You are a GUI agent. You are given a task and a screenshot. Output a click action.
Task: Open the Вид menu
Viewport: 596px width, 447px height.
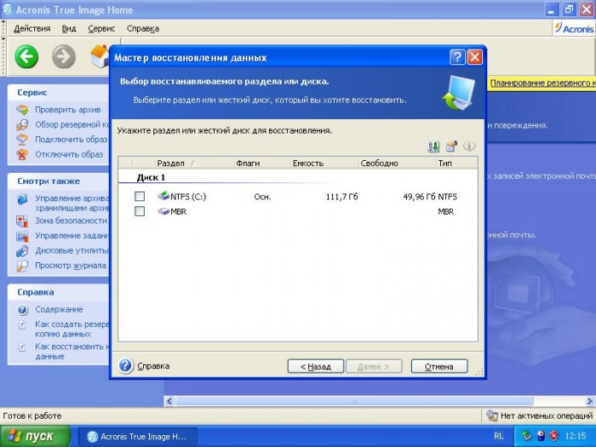click(x=69, y=28)
